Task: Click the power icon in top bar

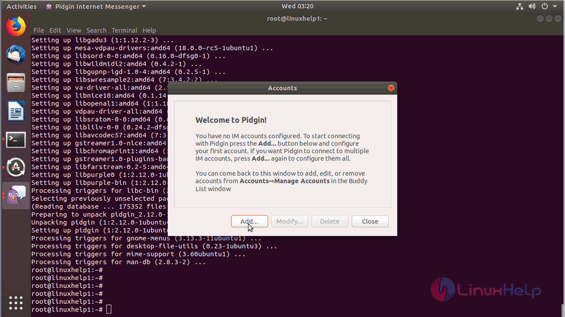Action: (x=545, y=7)
